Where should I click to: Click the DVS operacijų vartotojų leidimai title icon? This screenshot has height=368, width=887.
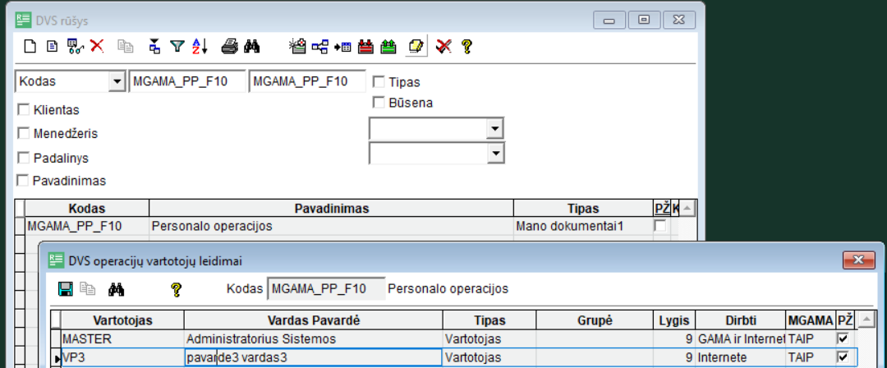tap(56, 260)
